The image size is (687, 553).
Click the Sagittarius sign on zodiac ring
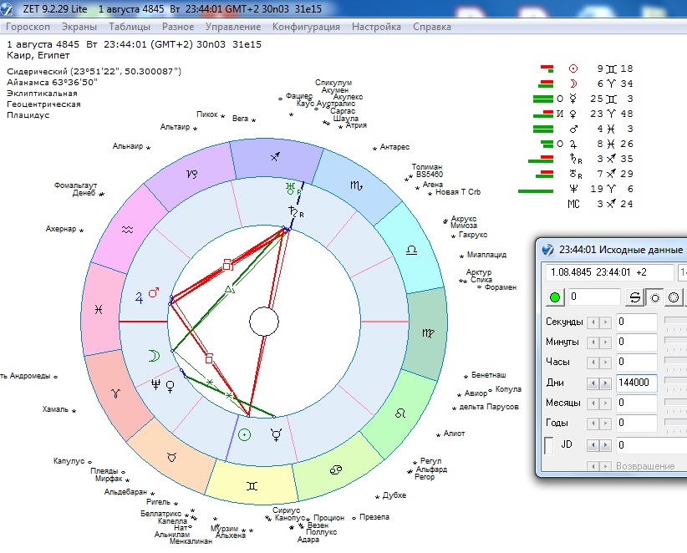(276, 156)
